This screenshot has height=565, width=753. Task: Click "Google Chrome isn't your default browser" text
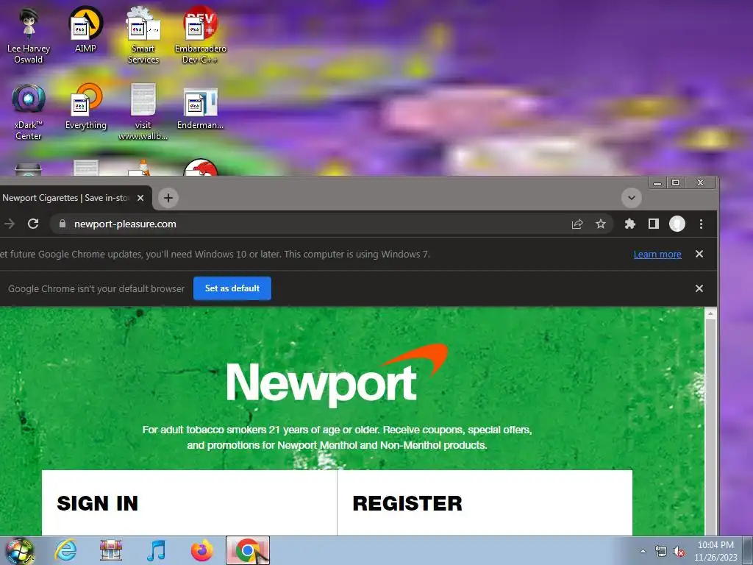[96, 288]
